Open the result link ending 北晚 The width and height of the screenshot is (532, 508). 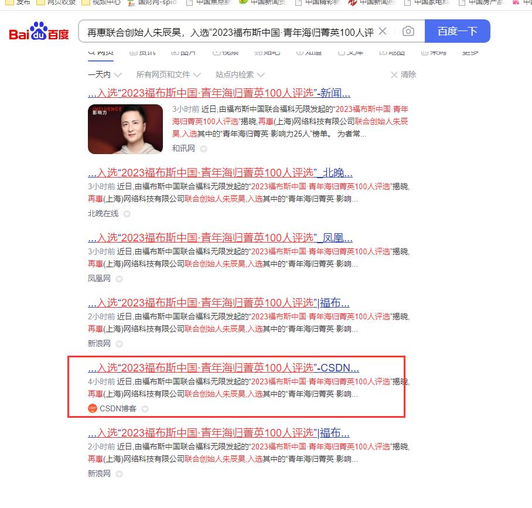(220, 173)
